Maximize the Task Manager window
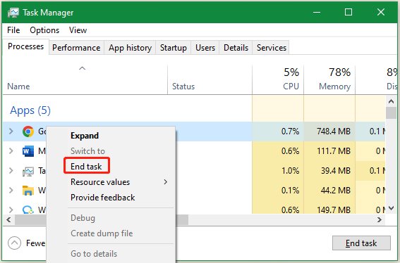 point(349,12)
